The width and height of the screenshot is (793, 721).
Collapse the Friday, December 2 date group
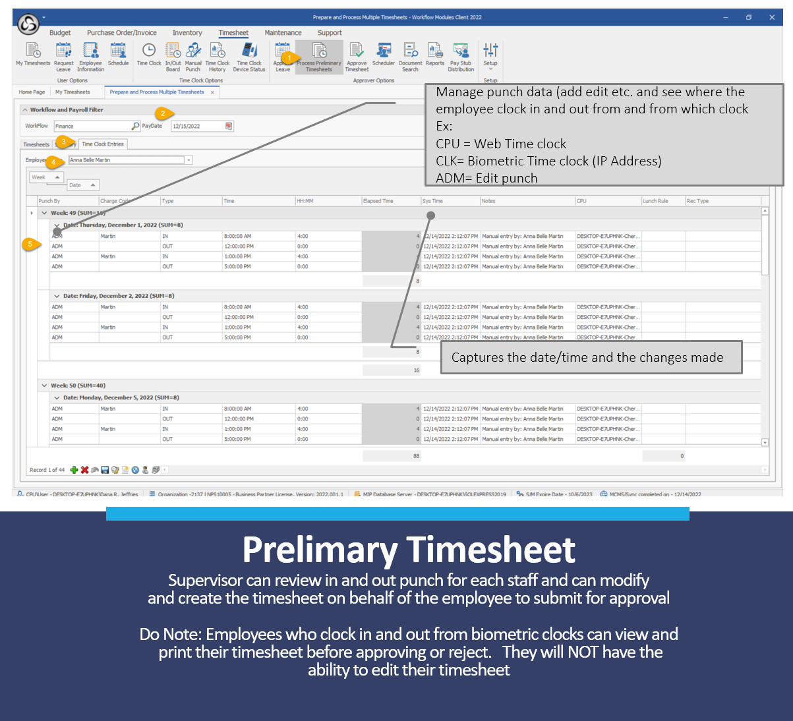coord(57,297)
